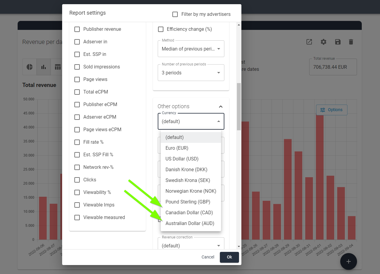Open Number of previous periods dropdown
Screen dimensions: 380x274
point(191,73)
